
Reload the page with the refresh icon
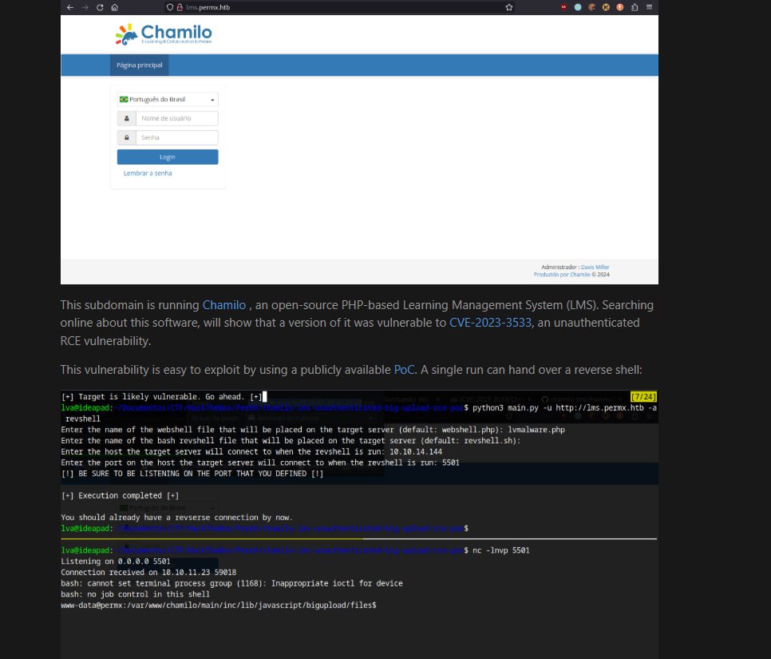pyautogui.click(x=100, y=7)
